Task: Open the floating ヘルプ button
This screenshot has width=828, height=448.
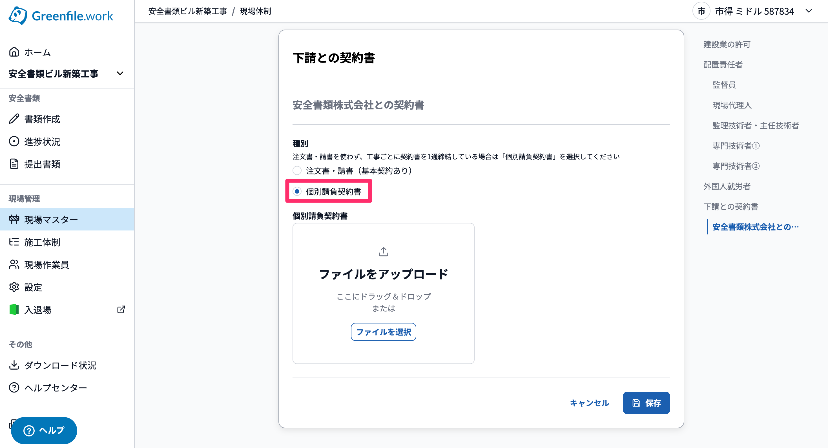Action: (44, 431)
